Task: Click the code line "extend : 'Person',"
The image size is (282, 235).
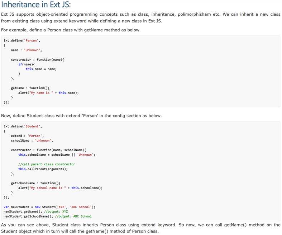Action: 27,136
